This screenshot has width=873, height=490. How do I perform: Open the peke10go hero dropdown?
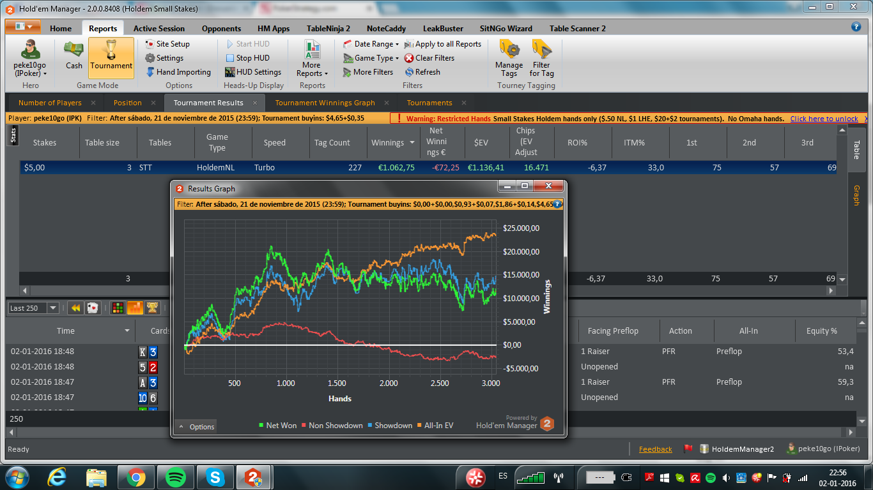pos(30,58)
